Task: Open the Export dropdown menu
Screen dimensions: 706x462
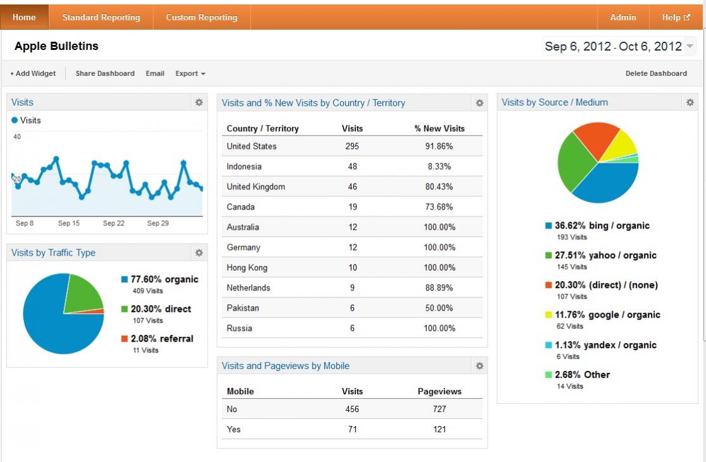Action: click(191, 73)
